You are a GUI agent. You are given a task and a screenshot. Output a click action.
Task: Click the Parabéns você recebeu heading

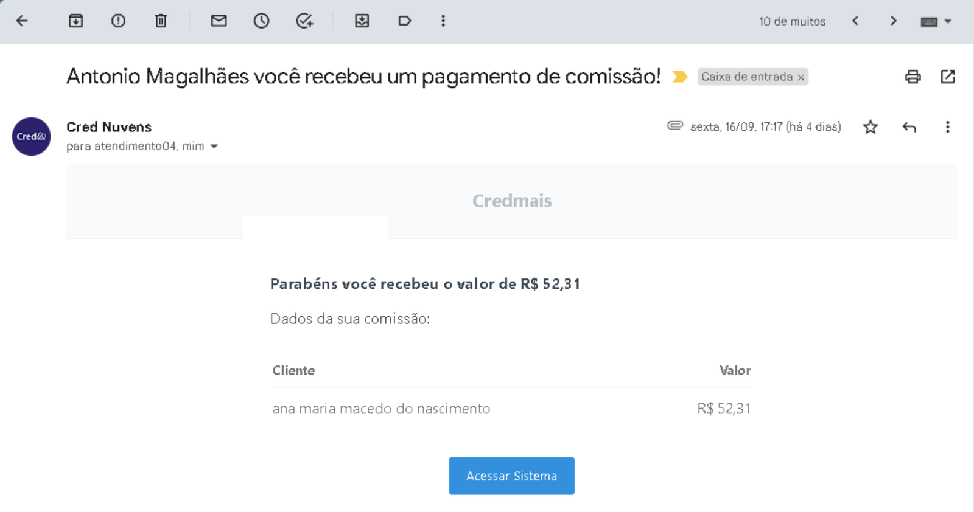[425, 284]
